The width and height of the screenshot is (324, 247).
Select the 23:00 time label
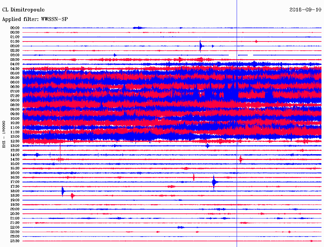point(15,237)
